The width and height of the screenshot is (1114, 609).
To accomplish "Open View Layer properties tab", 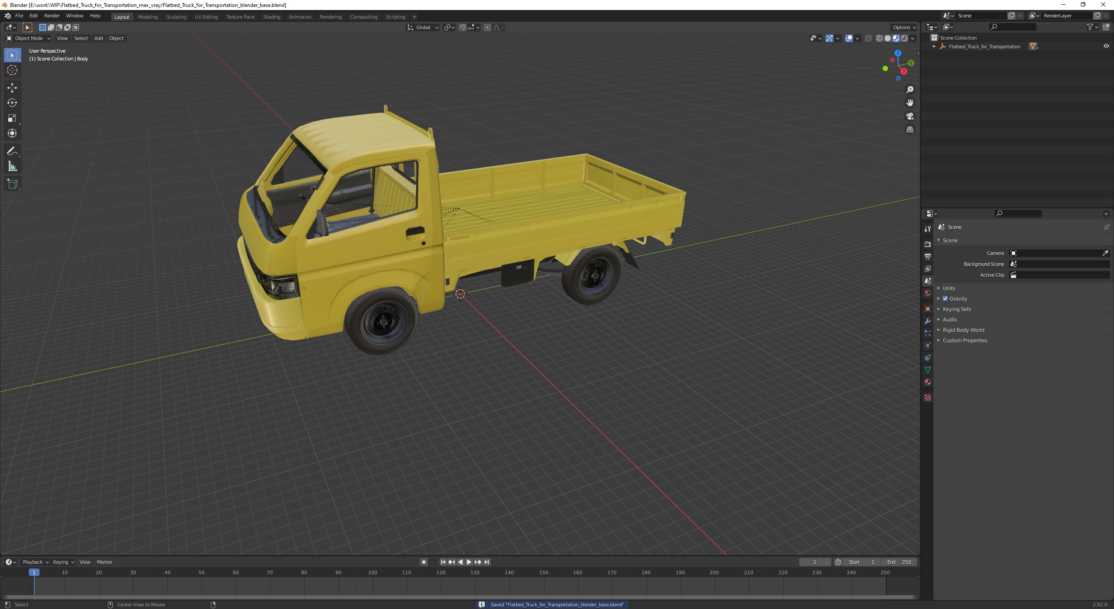I will 928,269.
